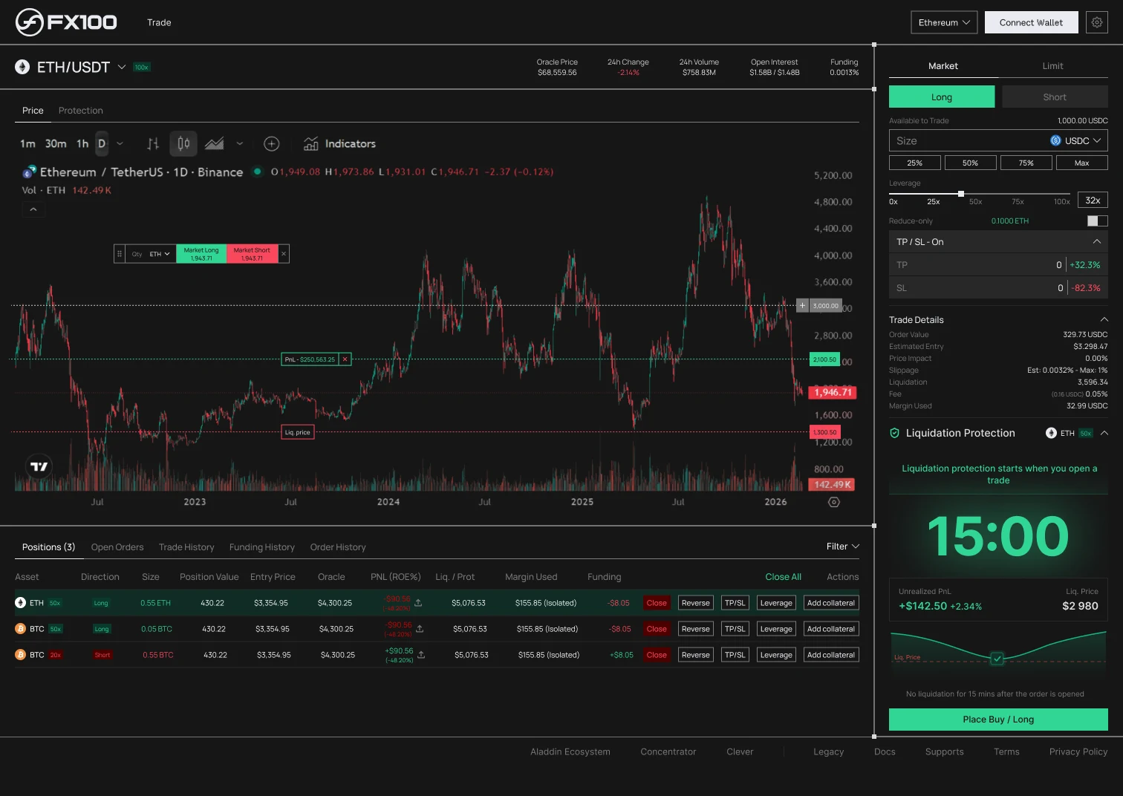The width and height of the screenshot is (1123, 796).
Task: Switch to the Limit order tab
Action: coord(1052,66)
